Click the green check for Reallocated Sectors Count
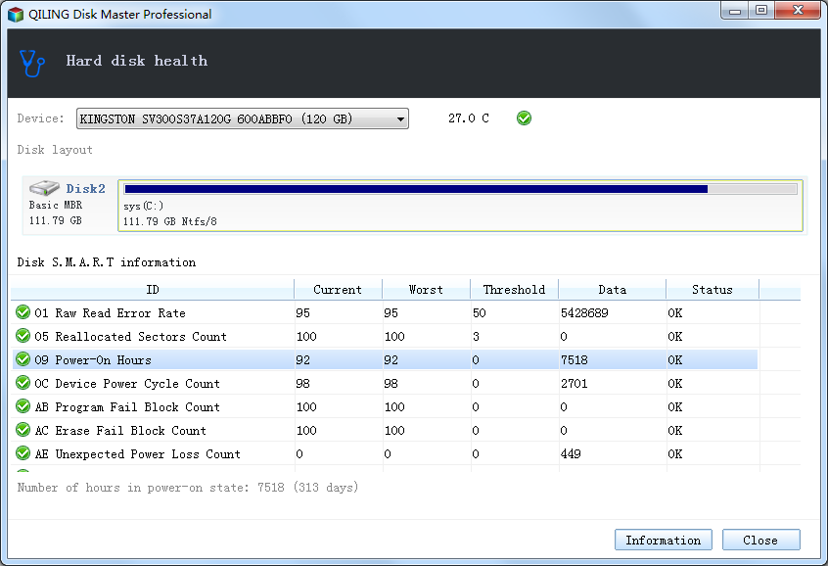The width and height of the screenshot is (828, 566). coord(23,336)
